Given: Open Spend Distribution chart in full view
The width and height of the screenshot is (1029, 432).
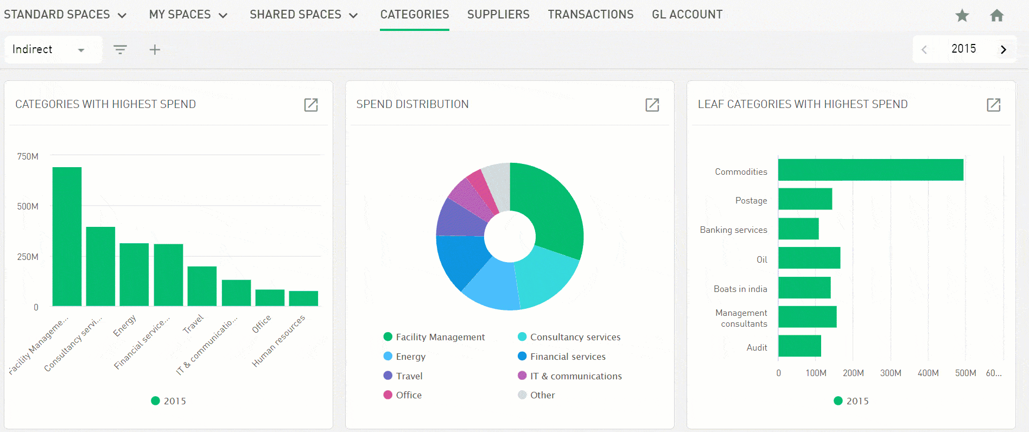Looking at the screenshot, I should [652, 105].
